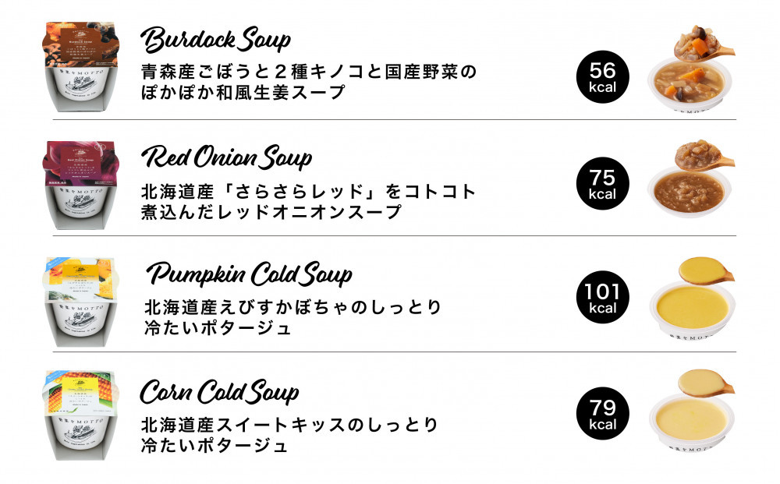This screenshot has height=484, width=780.
Task: Open the Burdock Soup title
Action: click(216, 40)
